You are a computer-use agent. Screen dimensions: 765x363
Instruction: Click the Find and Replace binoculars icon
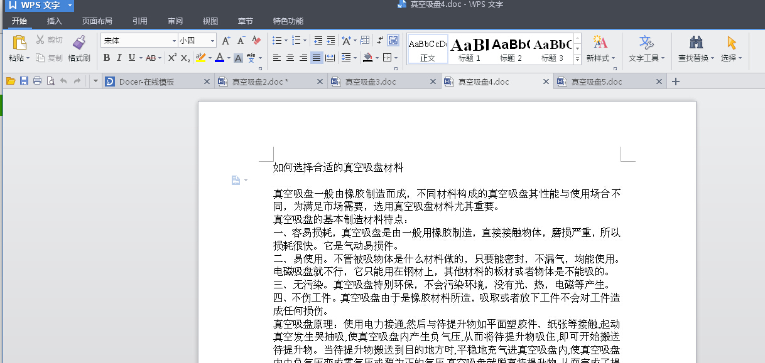coord(696,43)
